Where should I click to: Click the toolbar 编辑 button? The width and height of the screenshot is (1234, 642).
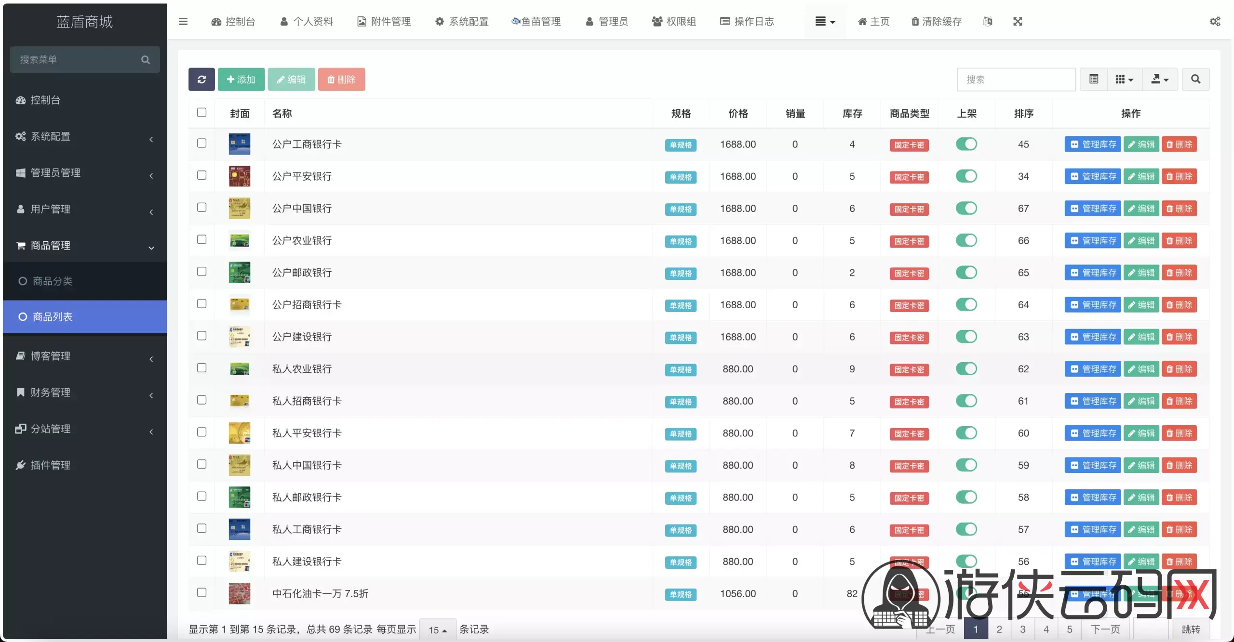291,79
